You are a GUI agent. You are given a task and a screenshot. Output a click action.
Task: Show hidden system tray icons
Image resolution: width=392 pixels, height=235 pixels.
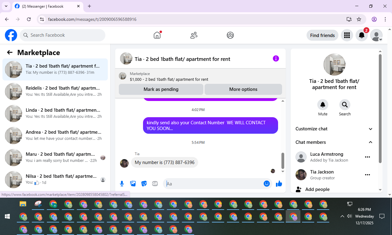[x=342, y=216]
